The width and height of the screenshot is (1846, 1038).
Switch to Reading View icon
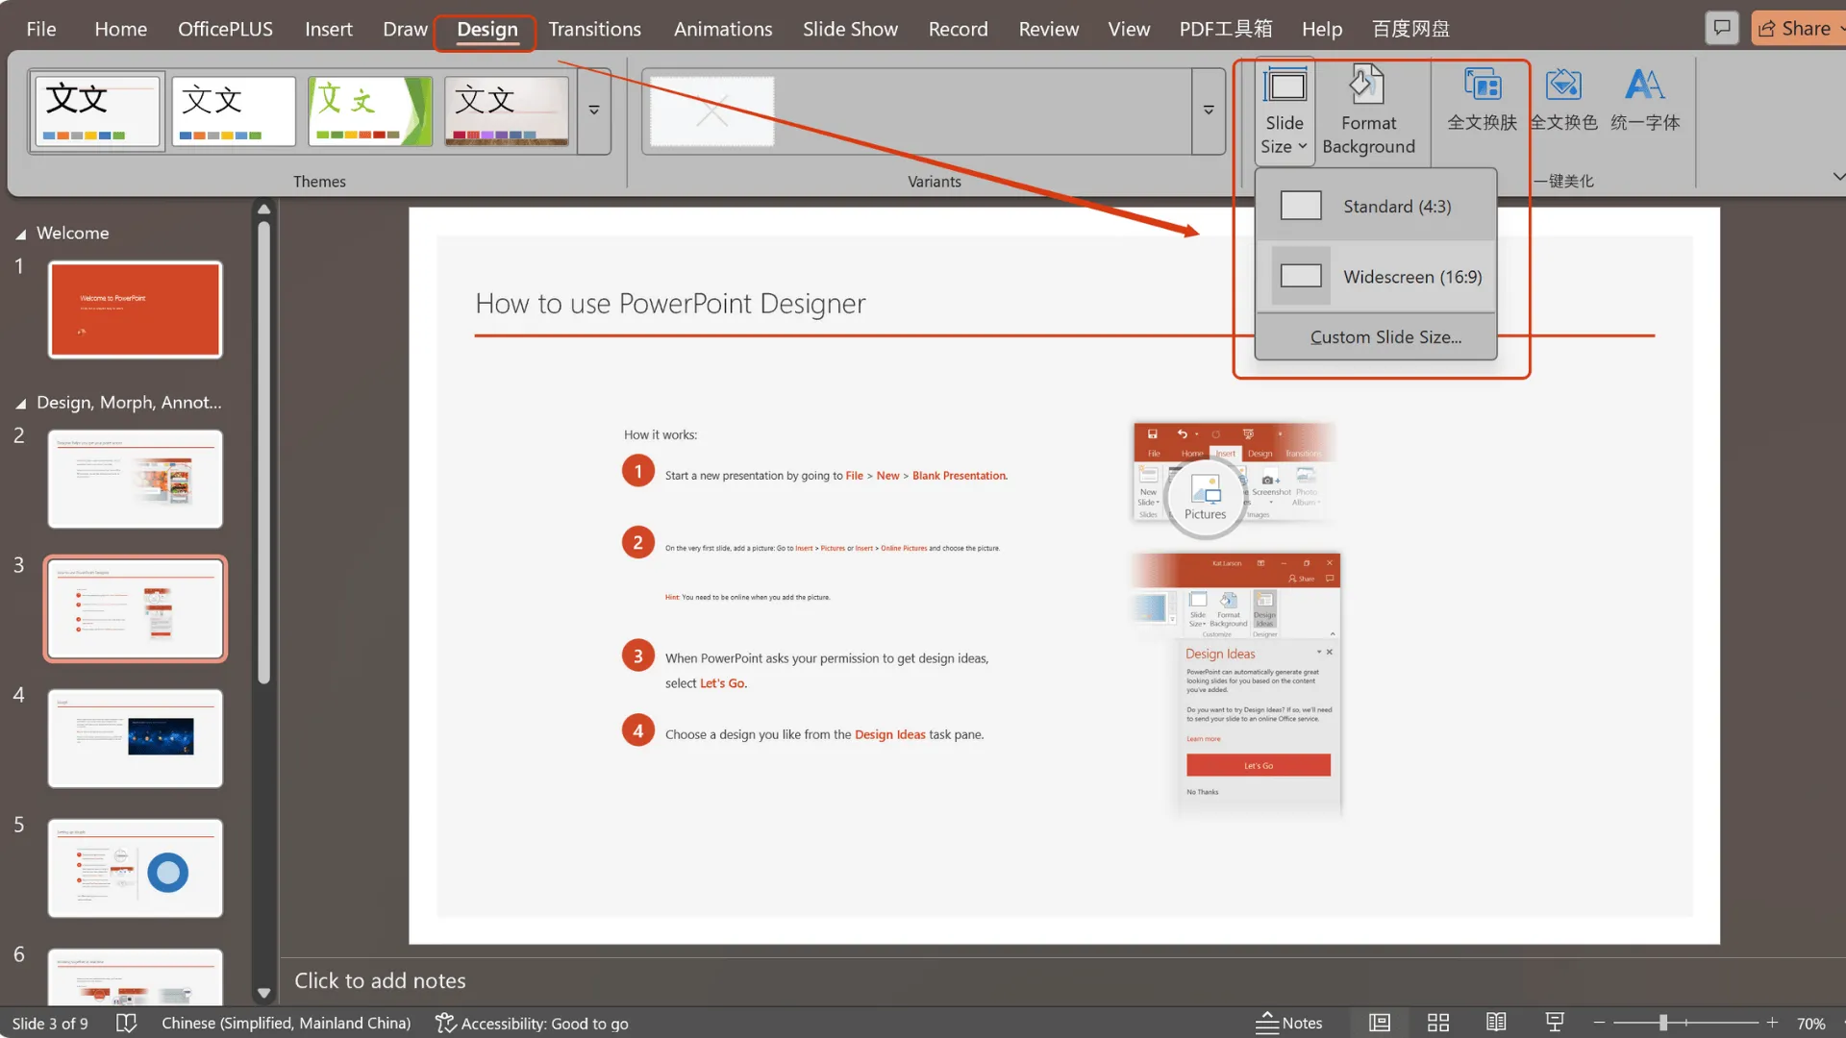[x=1496, y=1024]
